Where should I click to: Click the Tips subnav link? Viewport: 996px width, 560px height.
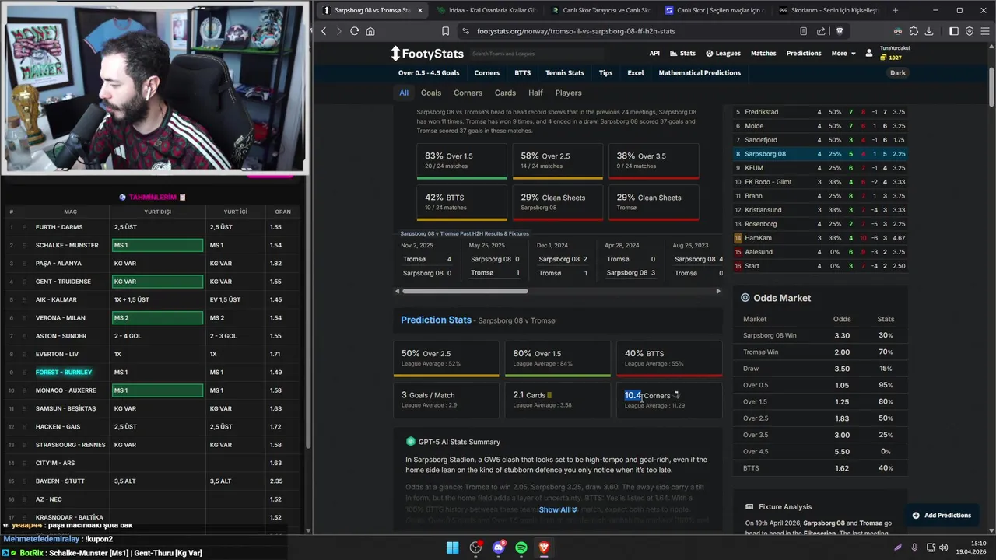coord(605,73)
